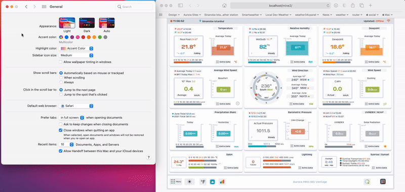Open the General pane help button
Screen dimensions: 405x192
pyautogui.click(x=149, y=158)
